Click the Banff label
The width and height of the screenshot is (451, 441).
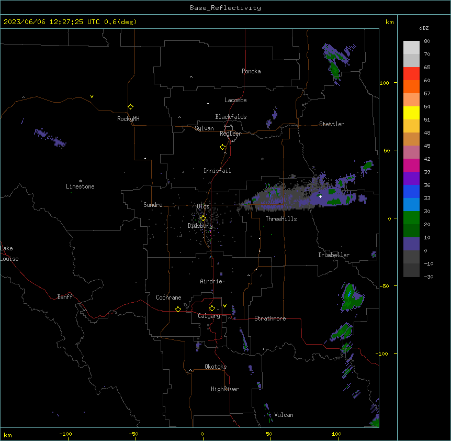65,297
